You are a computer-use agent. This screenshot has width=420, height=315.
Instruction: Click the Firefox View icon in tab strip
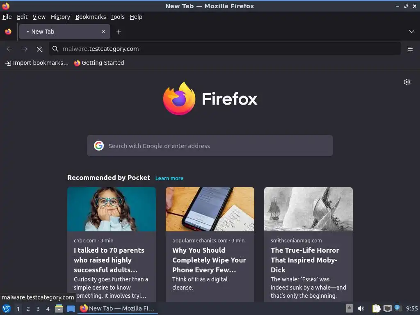pos(8,32)
